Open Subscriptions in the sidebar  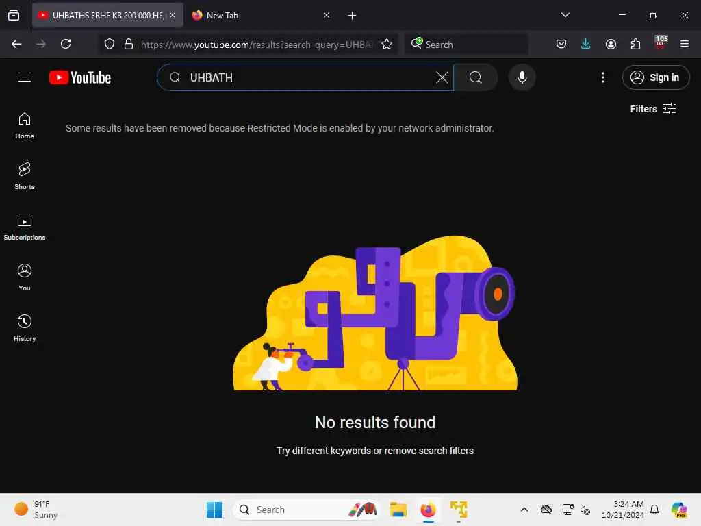[x=25, y=227]
